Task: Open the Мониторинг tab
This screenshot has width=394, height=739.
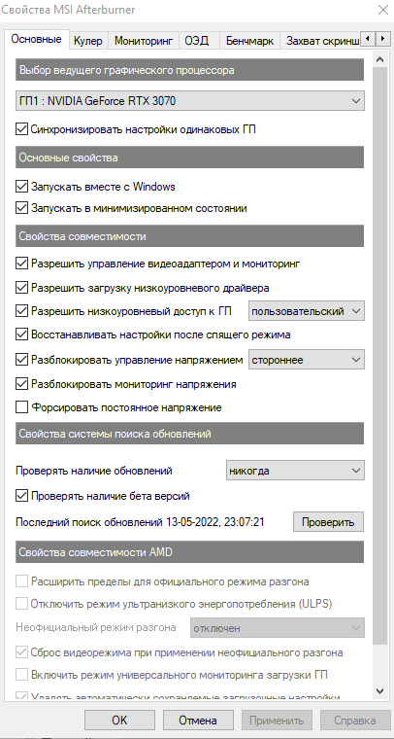Action: click(144, 41)
